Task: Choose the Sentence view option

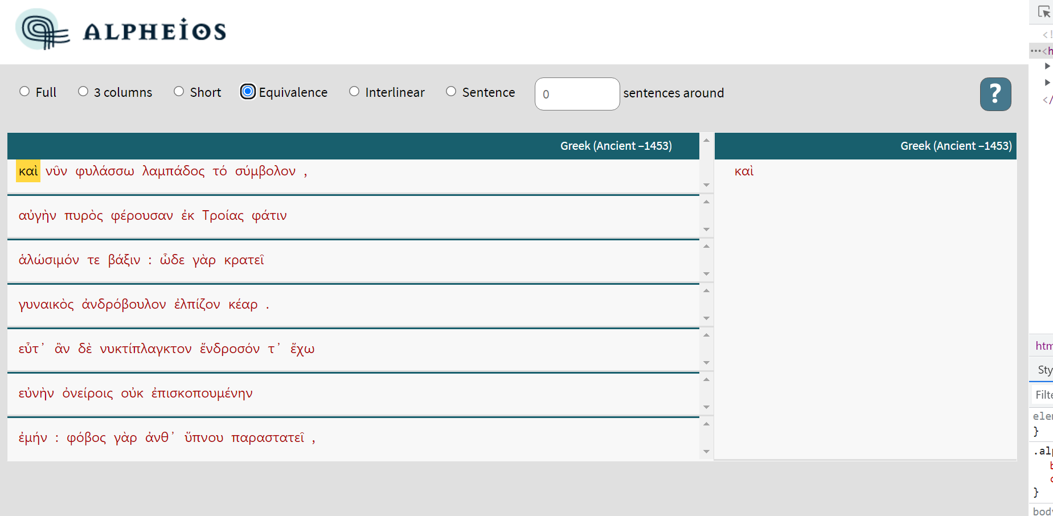Action: point(452,91)
